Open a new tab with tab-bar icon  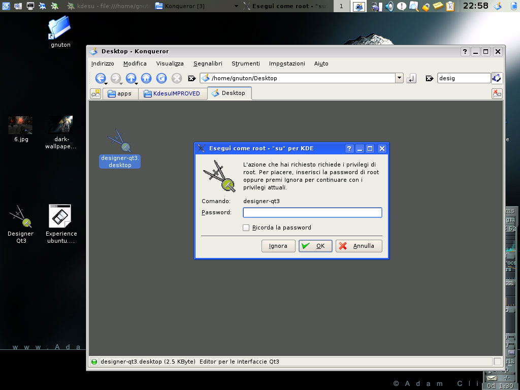click(x=95, y=93)
